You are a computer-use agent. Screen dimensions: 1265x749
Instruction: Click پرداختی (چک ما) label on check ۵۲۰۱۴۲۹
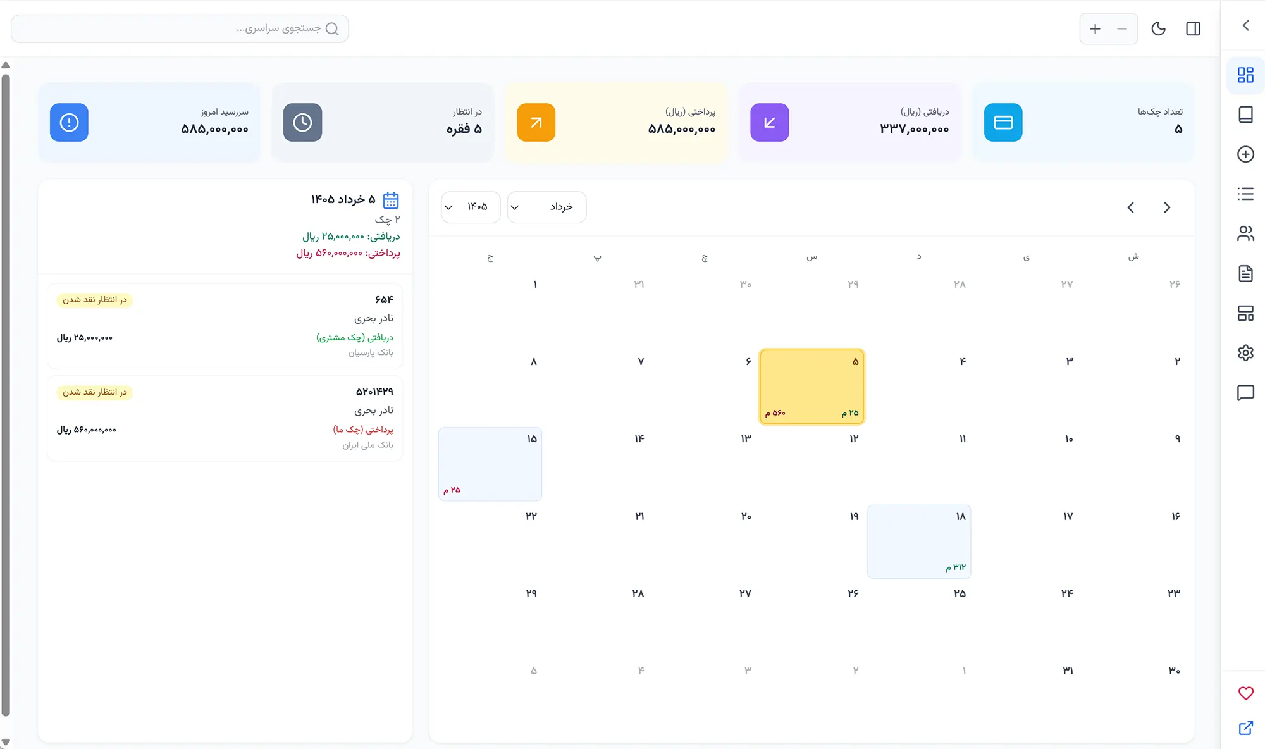point(363,430)
